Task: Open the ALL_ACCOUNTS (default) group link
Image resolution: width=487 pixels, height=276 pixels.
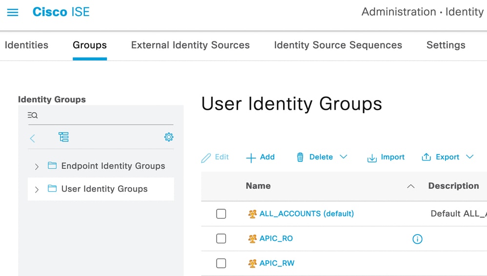Action: coord(306,214)
